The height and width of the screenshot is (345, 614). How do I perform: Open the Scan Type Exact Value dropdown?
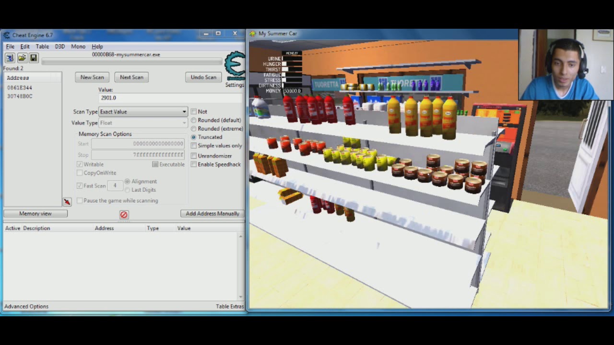pos(143,112)
